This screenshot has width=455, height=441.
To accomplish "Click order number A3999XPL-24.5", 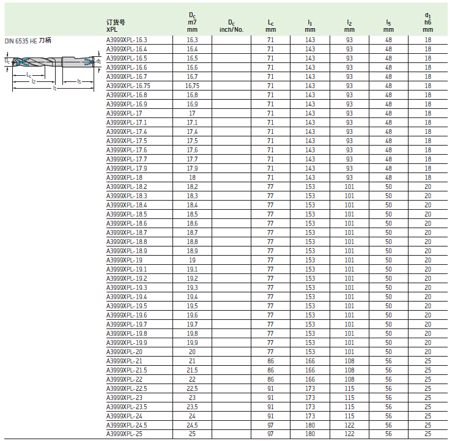I will (127, 425).
